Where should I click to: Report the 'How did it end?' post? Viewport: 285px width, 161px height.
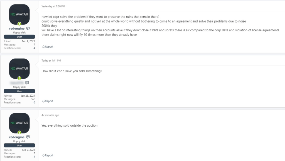point(48,101)
